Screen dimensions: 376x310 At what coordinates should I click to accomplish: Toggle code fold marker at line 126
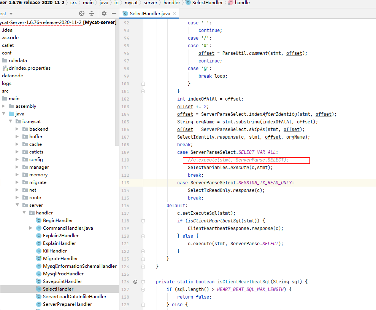(x=143, y=282)
